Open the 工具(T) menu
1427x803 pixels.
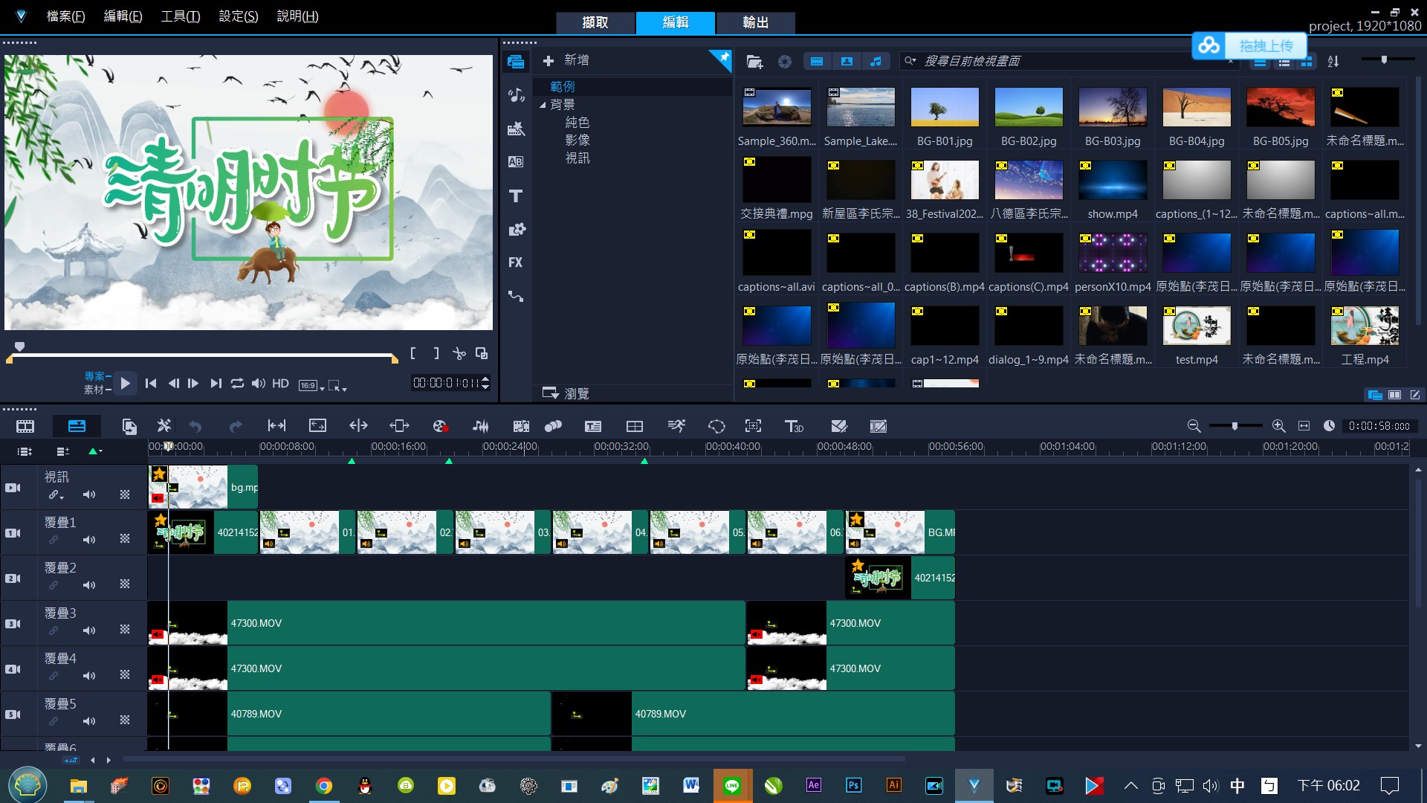click(181, 16)
